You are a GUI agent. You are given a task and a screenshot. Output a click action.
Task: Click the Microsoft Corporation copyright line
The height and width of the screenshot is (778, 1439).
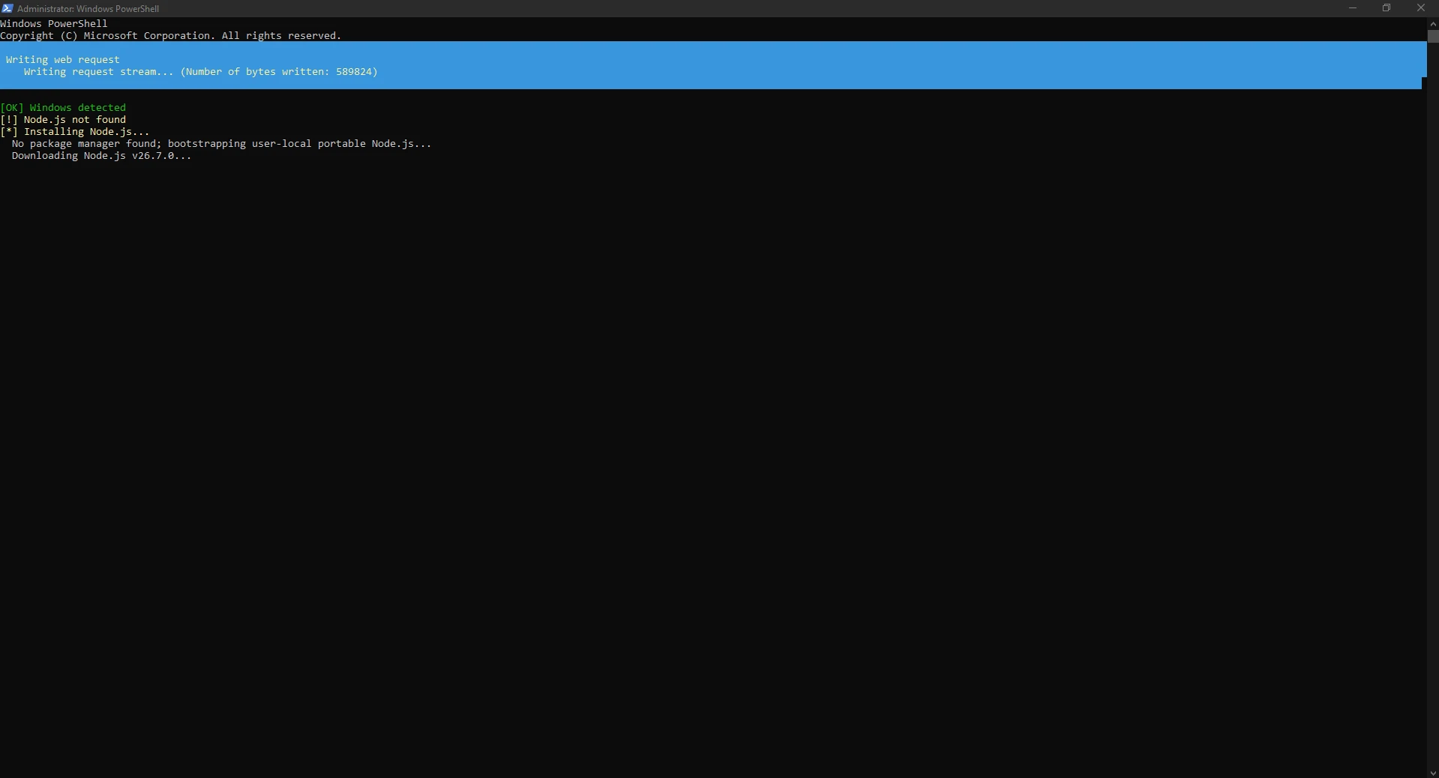point(171,36)
